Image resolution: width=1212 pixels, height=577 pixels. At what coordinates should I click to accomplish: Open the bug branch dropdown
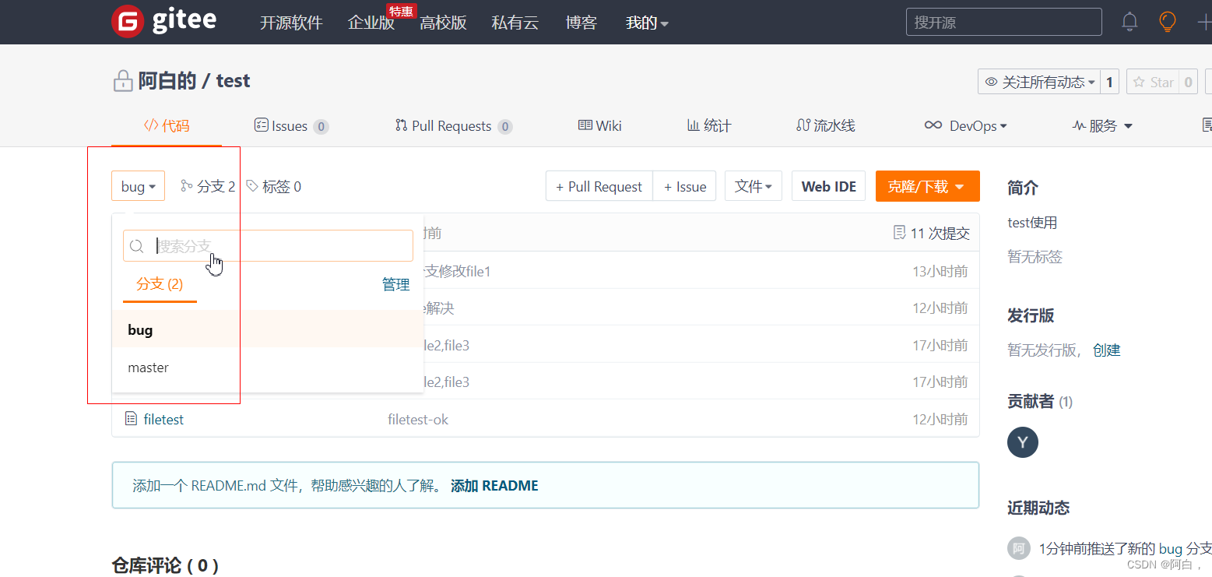tap(138, 186)
